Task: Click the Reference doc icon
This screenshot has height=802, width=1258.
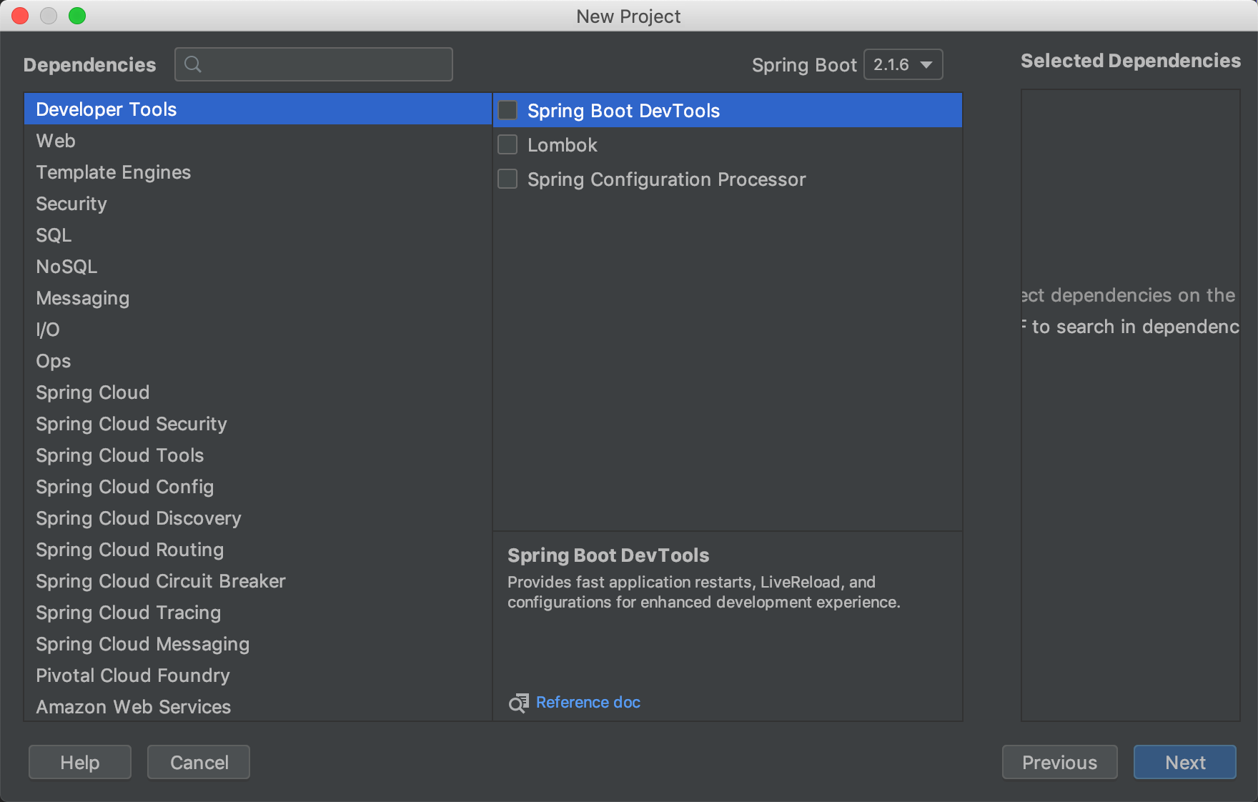Action: 518,703
